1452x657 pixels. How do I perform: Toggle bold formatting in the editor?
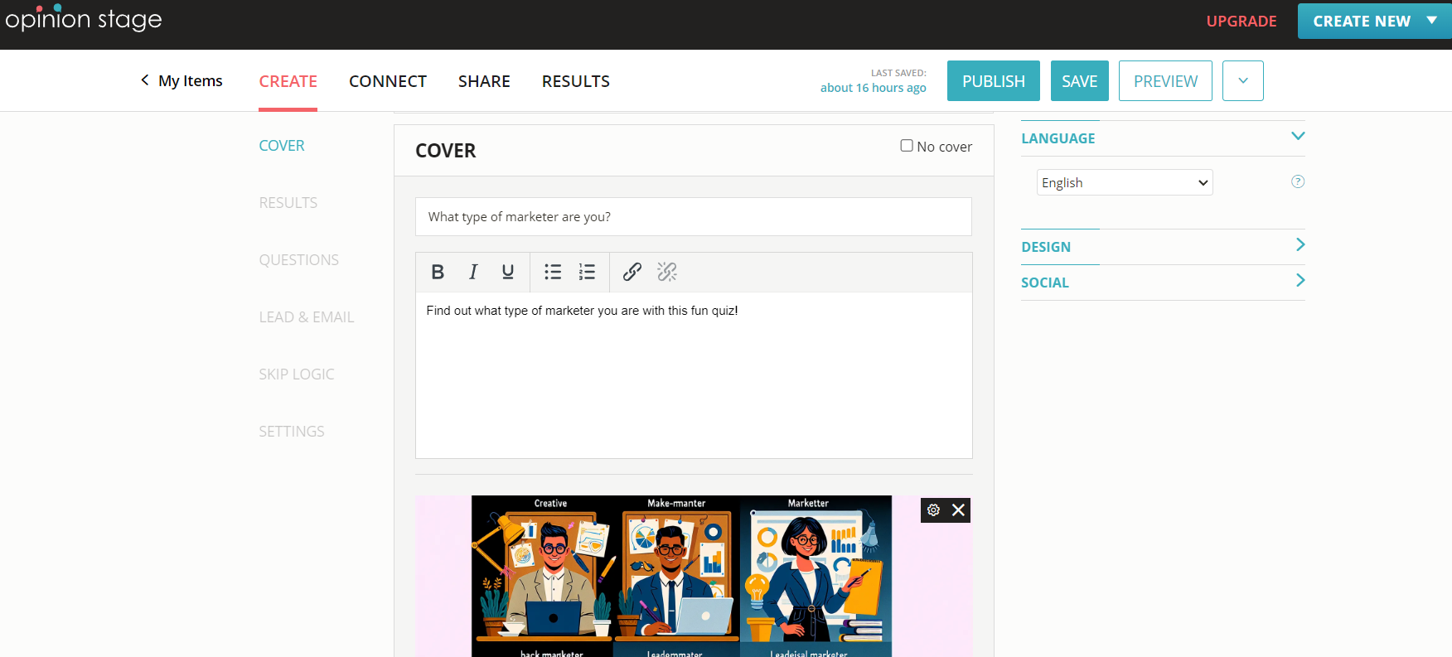click(438, 272)
